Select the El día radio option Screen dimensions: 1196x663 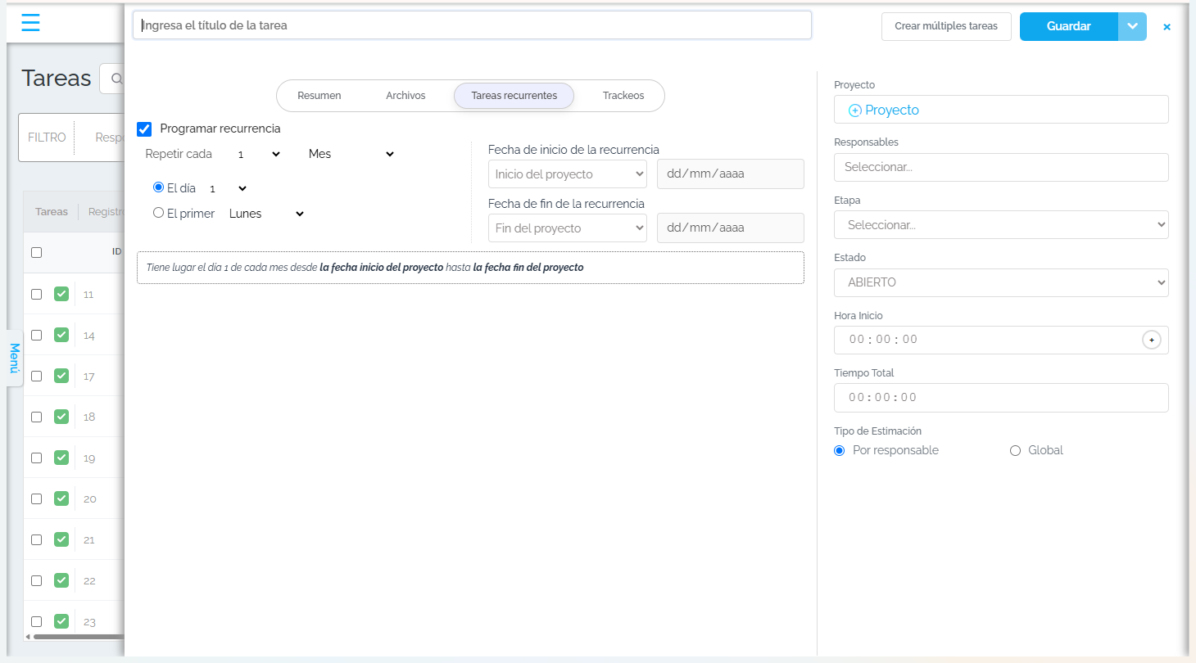coord(159,187)
